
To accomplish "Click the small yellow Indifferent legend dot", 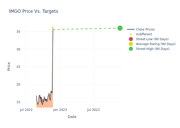I will click(131, 34).
